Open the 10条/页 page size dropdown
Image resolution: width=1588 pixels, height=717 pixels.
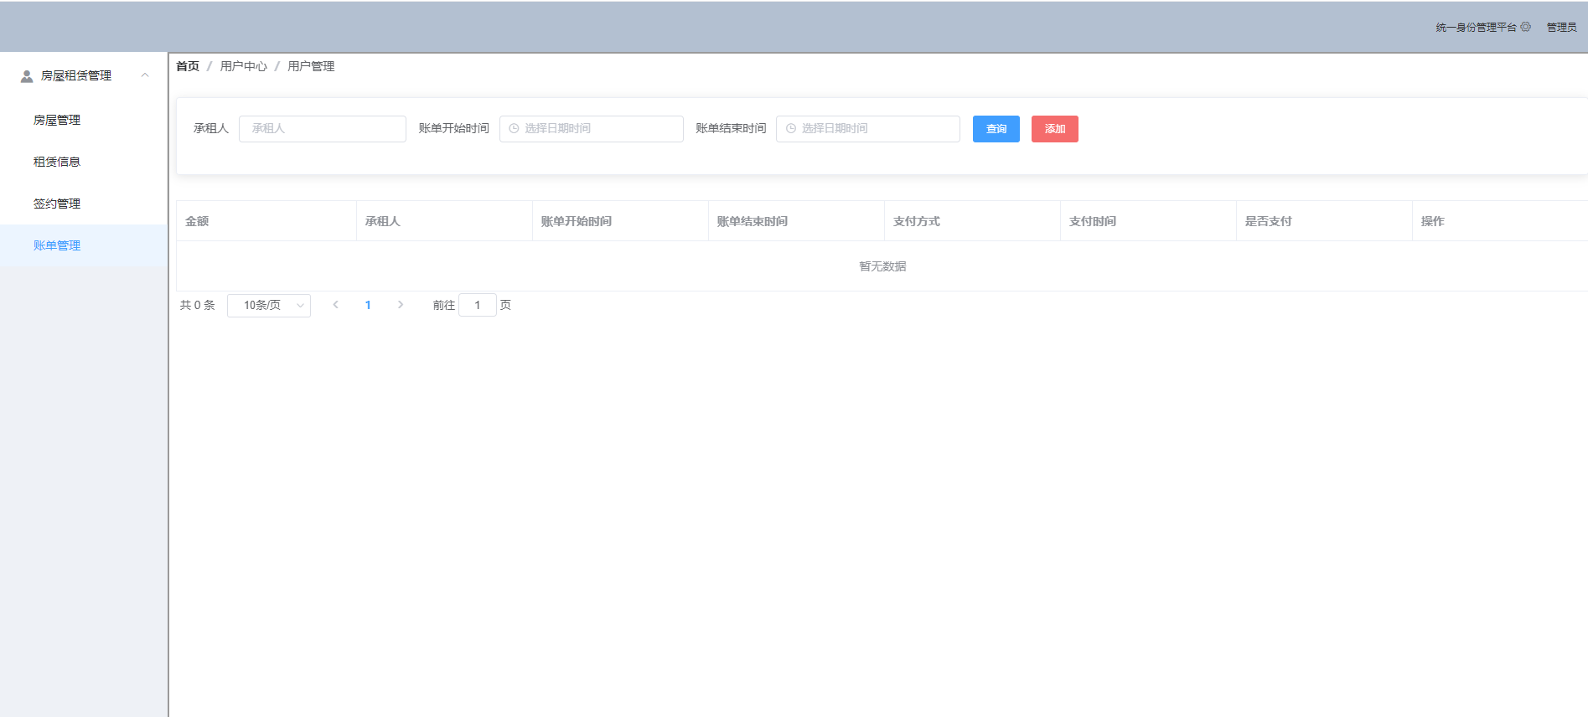[x=269, y=306]
